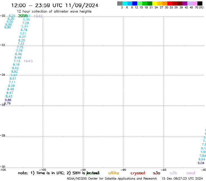Click the wave height value 7.11
The image size is (206, 181).
(x=12, y=82)
